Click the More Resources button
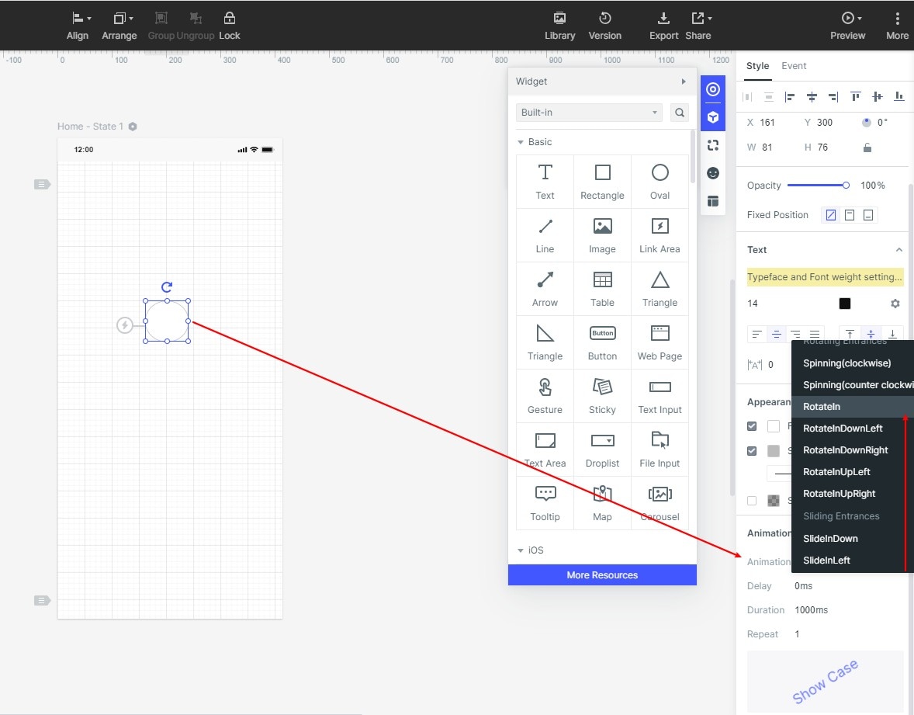Screen dimensions: 914x715 tap(602, 575)
